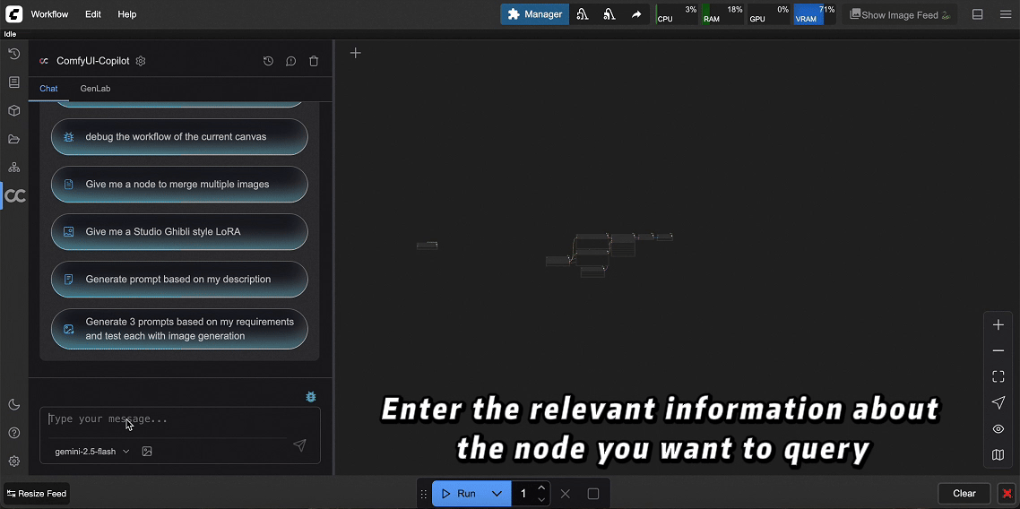
Task: Close the feed with red X
Action: tap(1007, 494)
